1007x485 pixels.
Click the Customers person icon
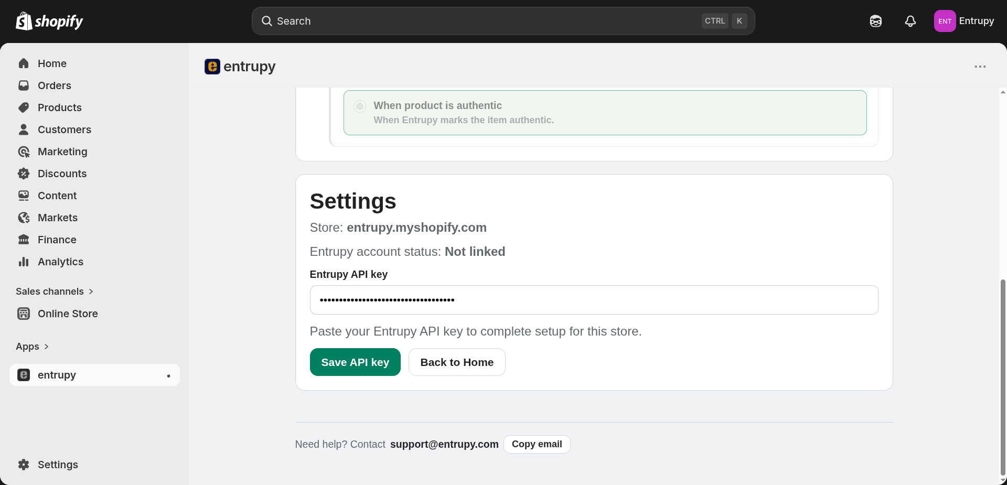pos(24,130)
